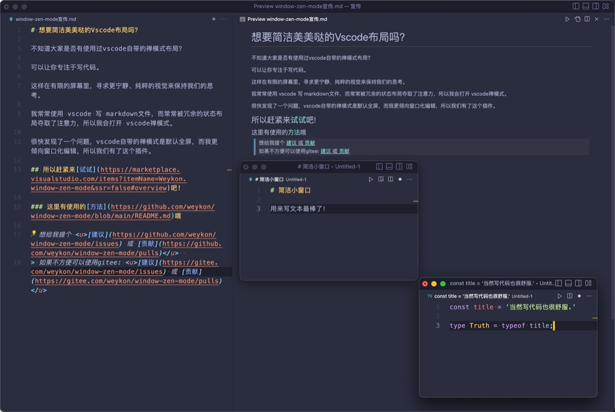
Task: Click the 方法 link in preview subheading
Action: coord(294,132)
